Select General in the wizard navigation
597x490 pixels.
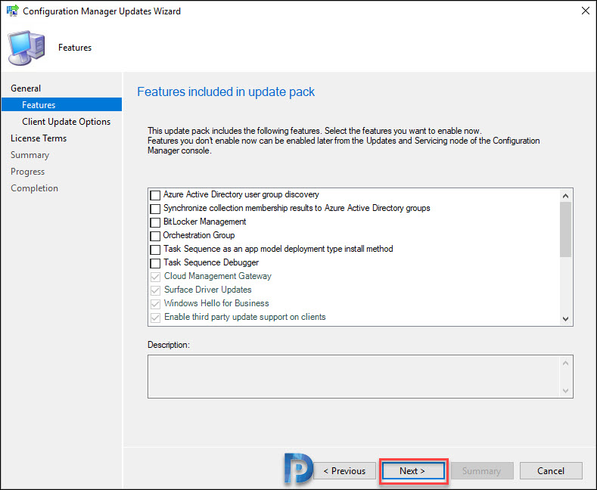click(x=26, y=88)
